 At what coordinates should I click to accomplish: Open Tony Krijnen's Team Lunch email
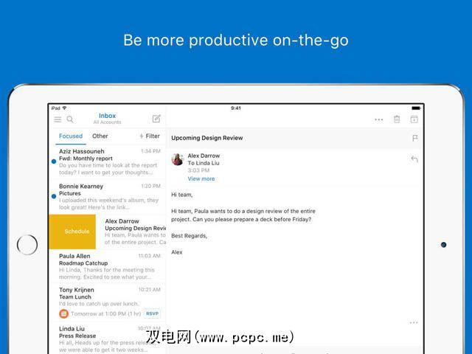coord(107,303)
